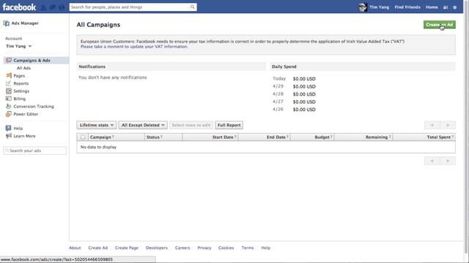Viewport: 469px width, 263px height.
Task: Click the Help sidebar icon
Action: click(8, 129)
